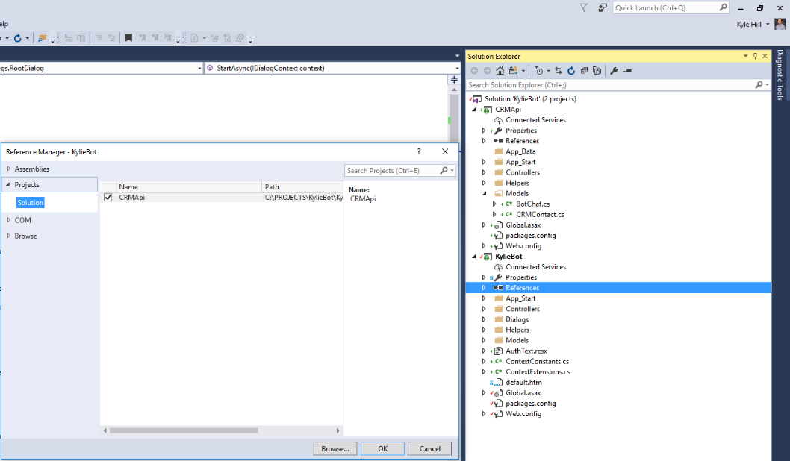Click the pending changes filter clock icon
The width and height of the screenshot is (790, 461).
pyautogui.click(x=539, y=70)
